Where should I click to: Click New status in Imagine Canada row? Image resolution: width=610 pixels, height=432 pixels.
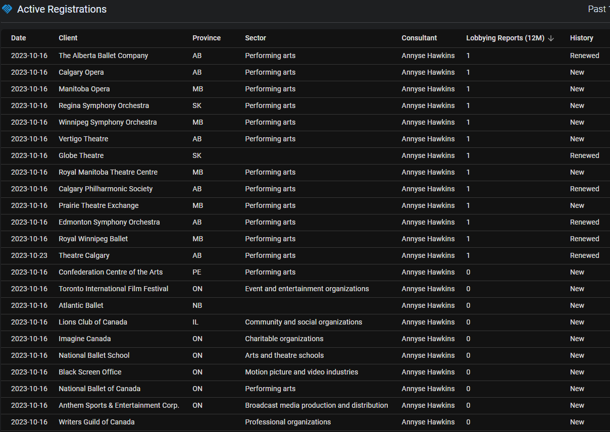tap(577, 339)
